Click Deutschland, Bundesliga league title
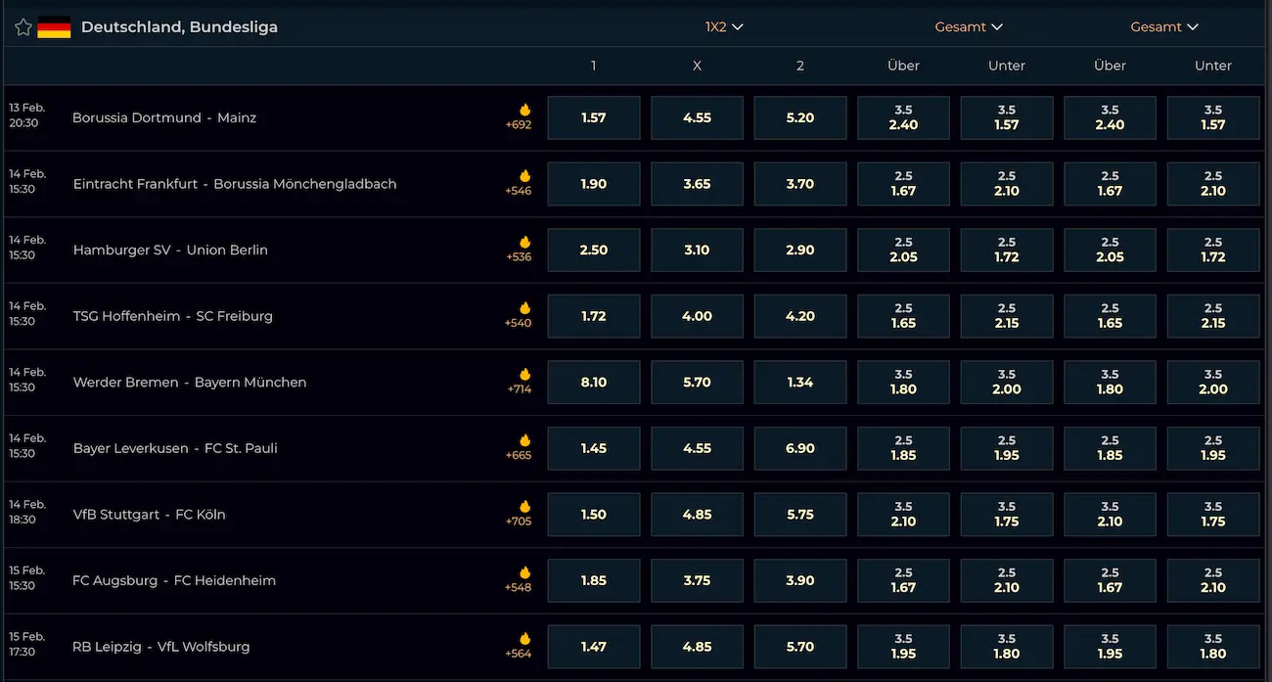This screenshot has height=682, width=1272. click(179, 27)
